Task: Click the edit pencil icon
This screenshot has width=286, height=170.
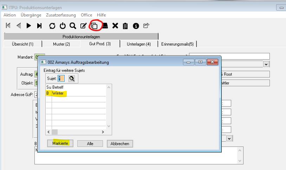Action: tap(84, 26)
